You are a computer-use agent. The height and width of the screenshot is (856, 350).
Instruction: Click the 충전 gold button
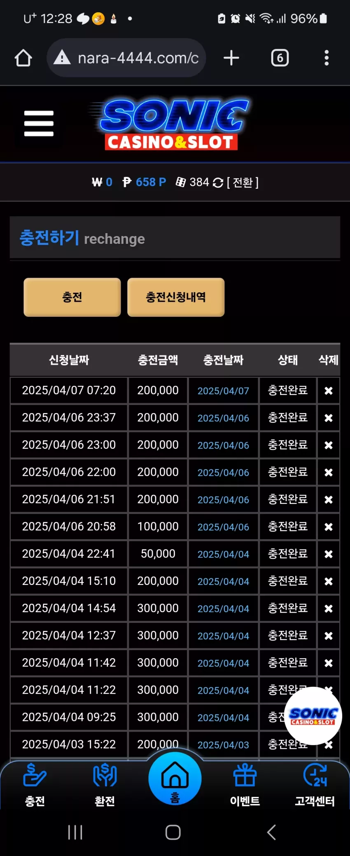click(72, 297)
